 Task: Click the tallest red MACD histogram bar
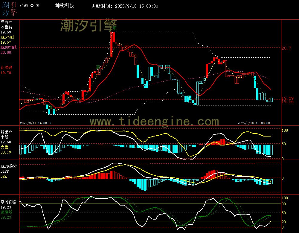click(214, 174)
